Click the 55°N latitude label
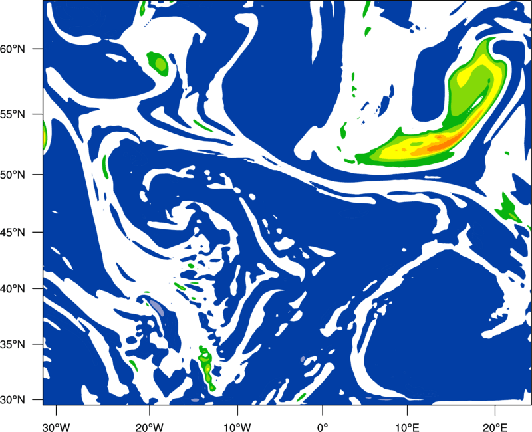The image size is (532, 432). 13,114
